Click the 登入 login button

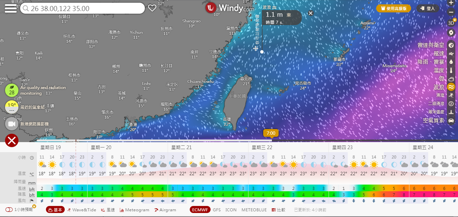pos(428,9)
